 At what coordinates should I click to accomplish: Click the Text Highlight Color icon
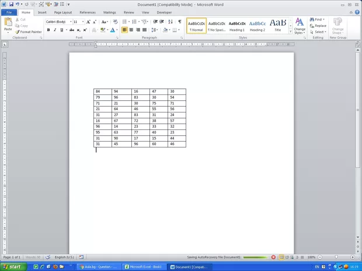[103, 30]
